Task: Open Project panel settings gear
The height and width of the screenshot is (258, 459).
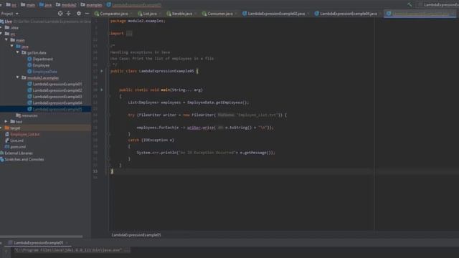Action: (x=78, y=14)
